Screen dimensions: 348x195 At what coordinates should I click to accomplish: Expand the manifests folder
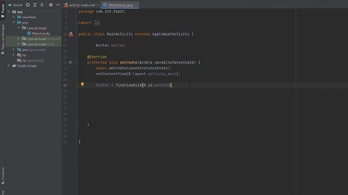click(14, 17)
